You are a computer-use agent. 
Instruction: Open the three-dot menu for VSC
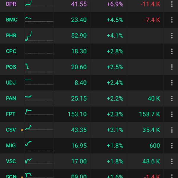click(172, 161)
